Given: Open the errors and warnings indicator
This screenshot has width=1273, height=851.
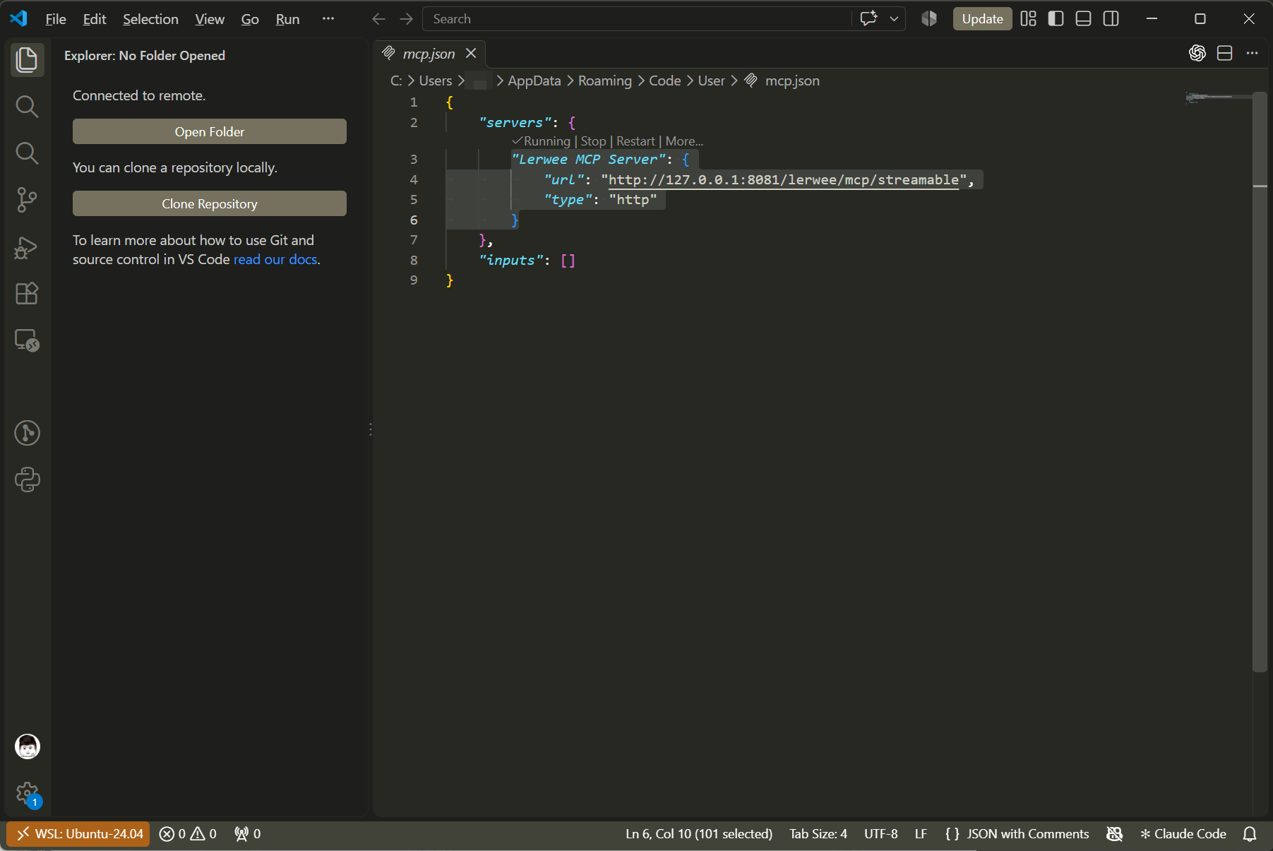Looking at the screenshot, I should (188, 834).
